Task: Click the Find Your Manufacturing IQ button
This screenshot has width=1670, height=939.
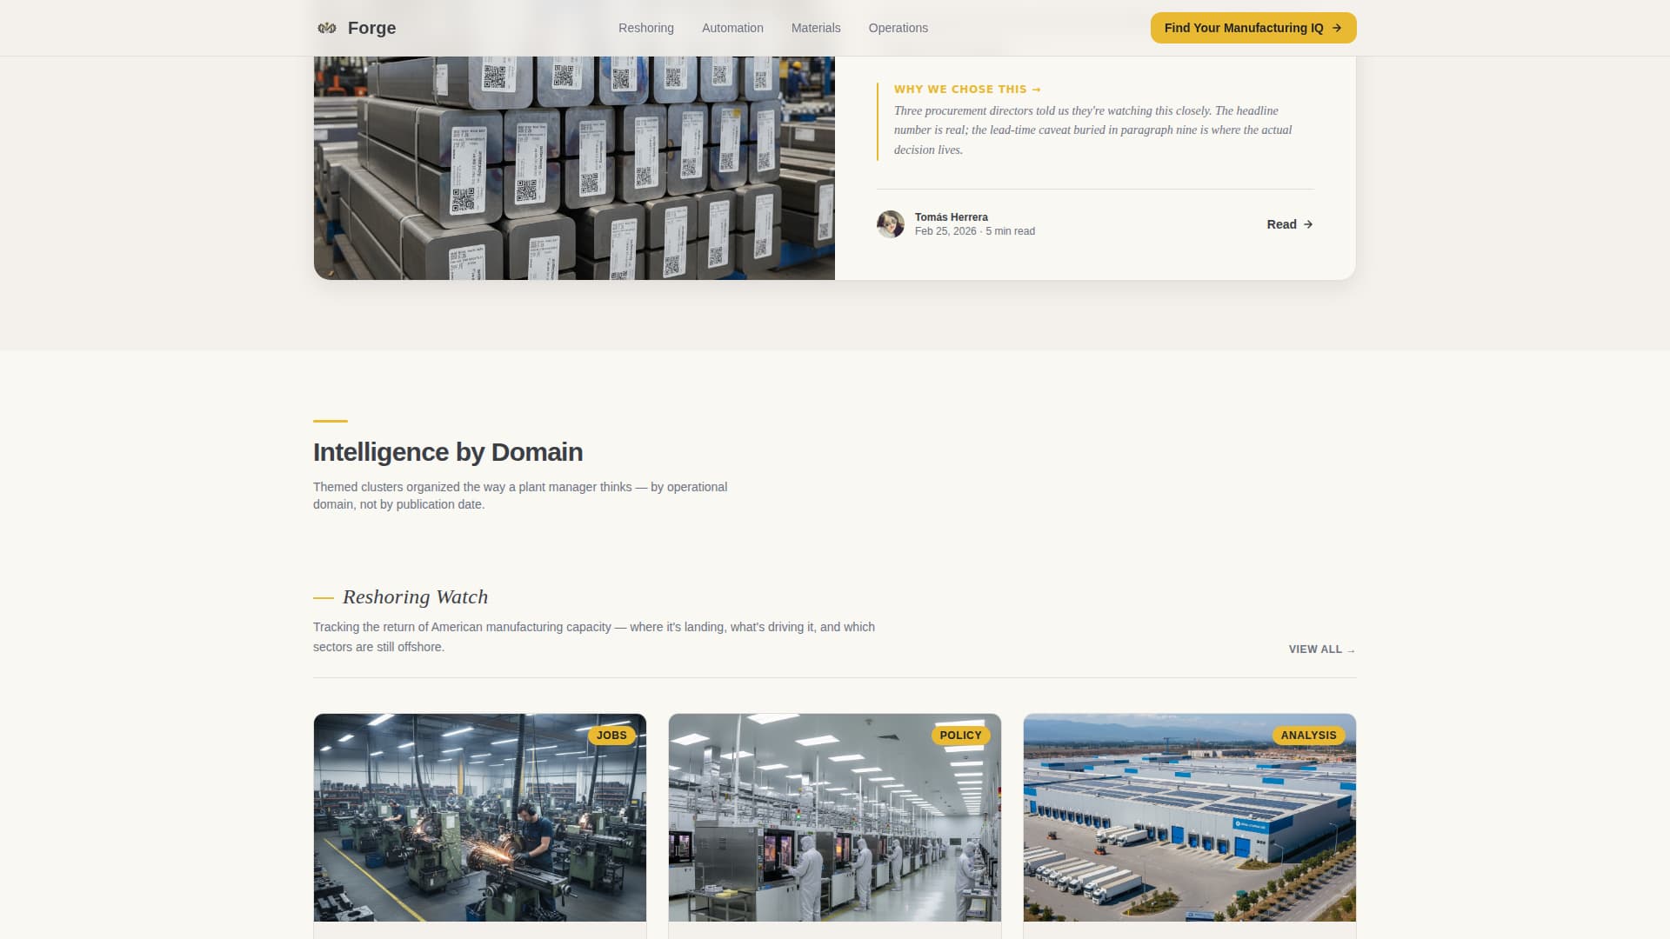Action: (1253, 28)
